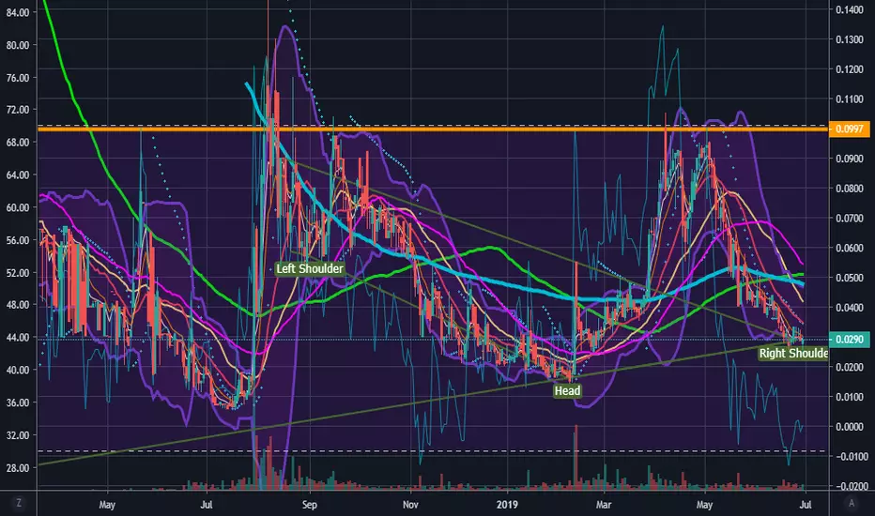Click the 36.00 value on left scale
Screen dimensions: 875x516
click(17, 402)
